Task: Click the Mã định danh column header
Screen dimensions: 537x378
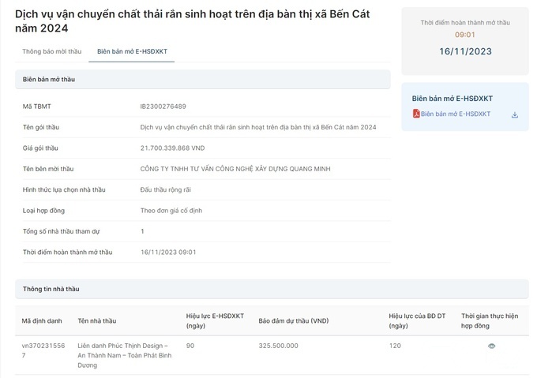Action: pos(41,320)
